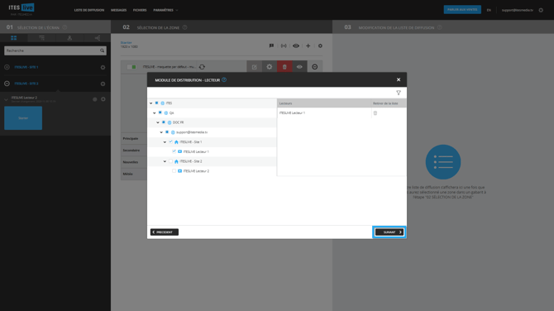Click the search magnifier in Recherche field
Image resolution: width=554 pixels, height=311 pixels.
coord(102,50)
